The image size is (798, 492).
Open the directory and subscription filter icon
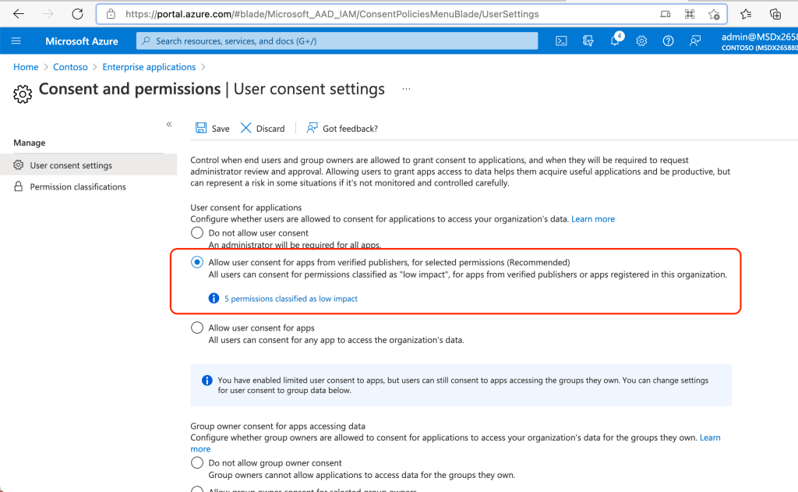pos(588,41)
